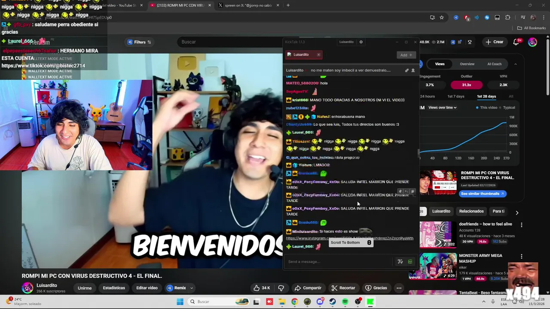Image resolution: width=550 pixels, height=309 pixels.
Task: Open options for doefriends video
Action: 522,224
